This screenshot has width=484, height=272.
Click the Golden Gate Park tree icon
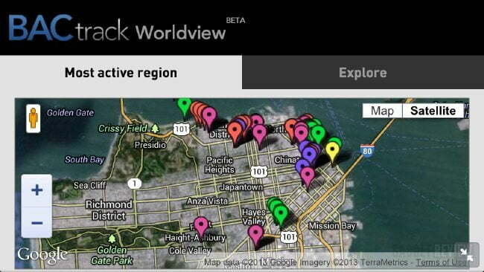pos(112,239)
